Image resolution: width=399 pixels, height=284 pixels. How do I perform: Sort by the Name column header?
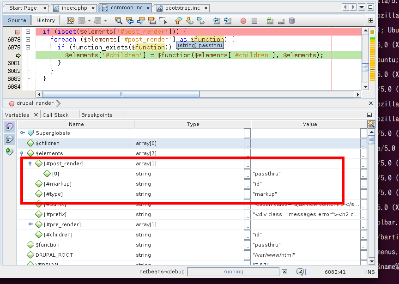tap(76, 124)
